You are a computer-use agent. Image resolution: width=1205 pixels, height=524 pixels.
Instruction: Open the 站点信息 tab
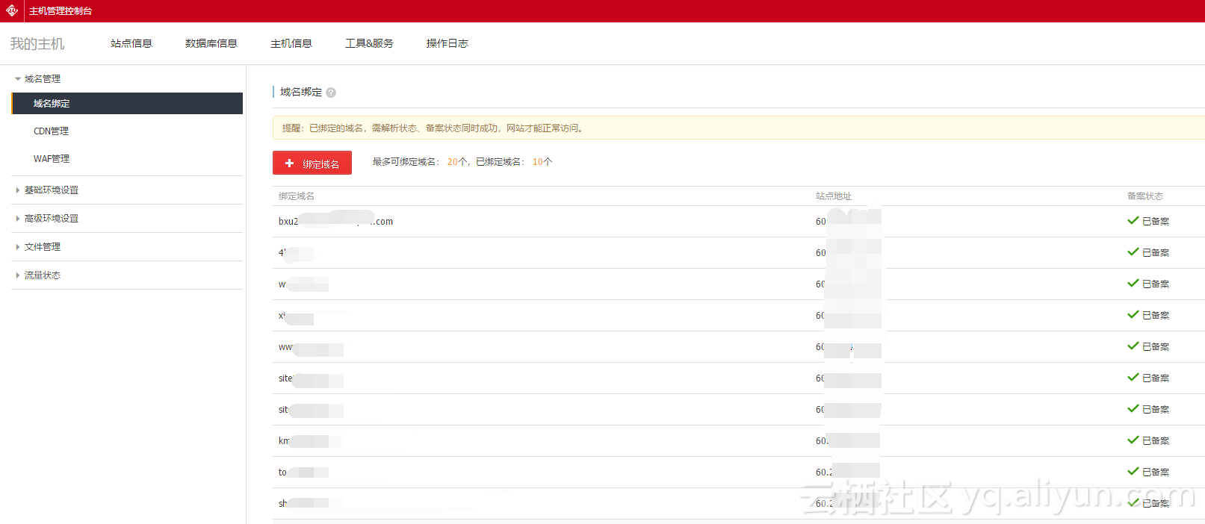tap(131, 43)
